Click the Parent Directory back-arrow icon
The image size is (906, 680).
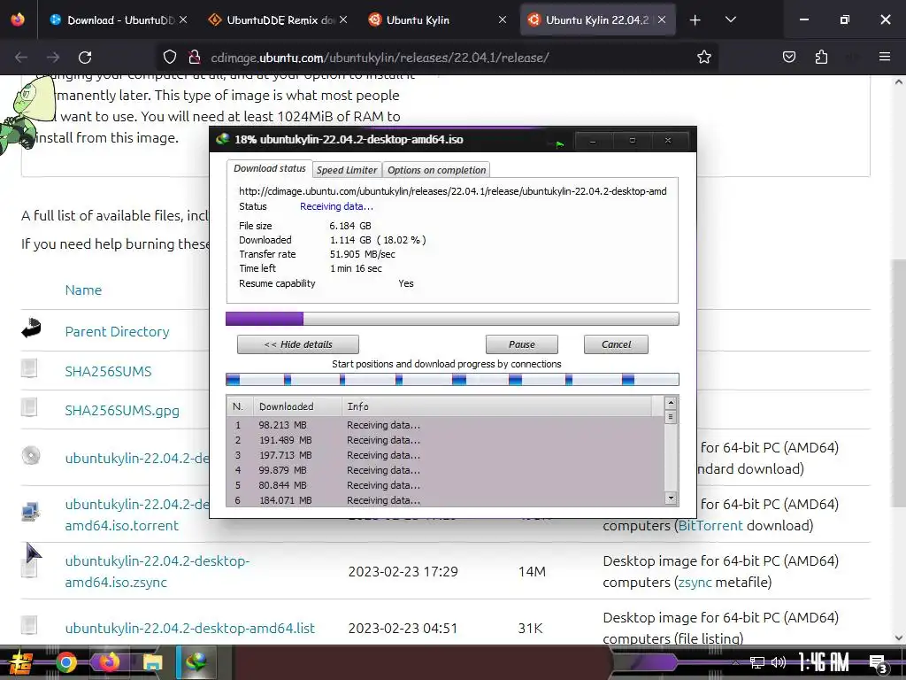tap(31, 328)
